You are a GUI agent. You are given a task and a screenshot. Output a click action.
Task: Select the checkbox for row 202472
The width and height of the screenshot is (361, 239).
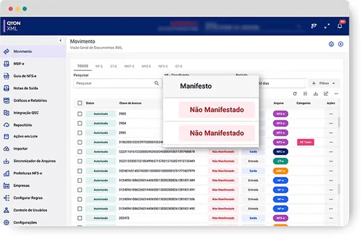[x=80, y=218]
